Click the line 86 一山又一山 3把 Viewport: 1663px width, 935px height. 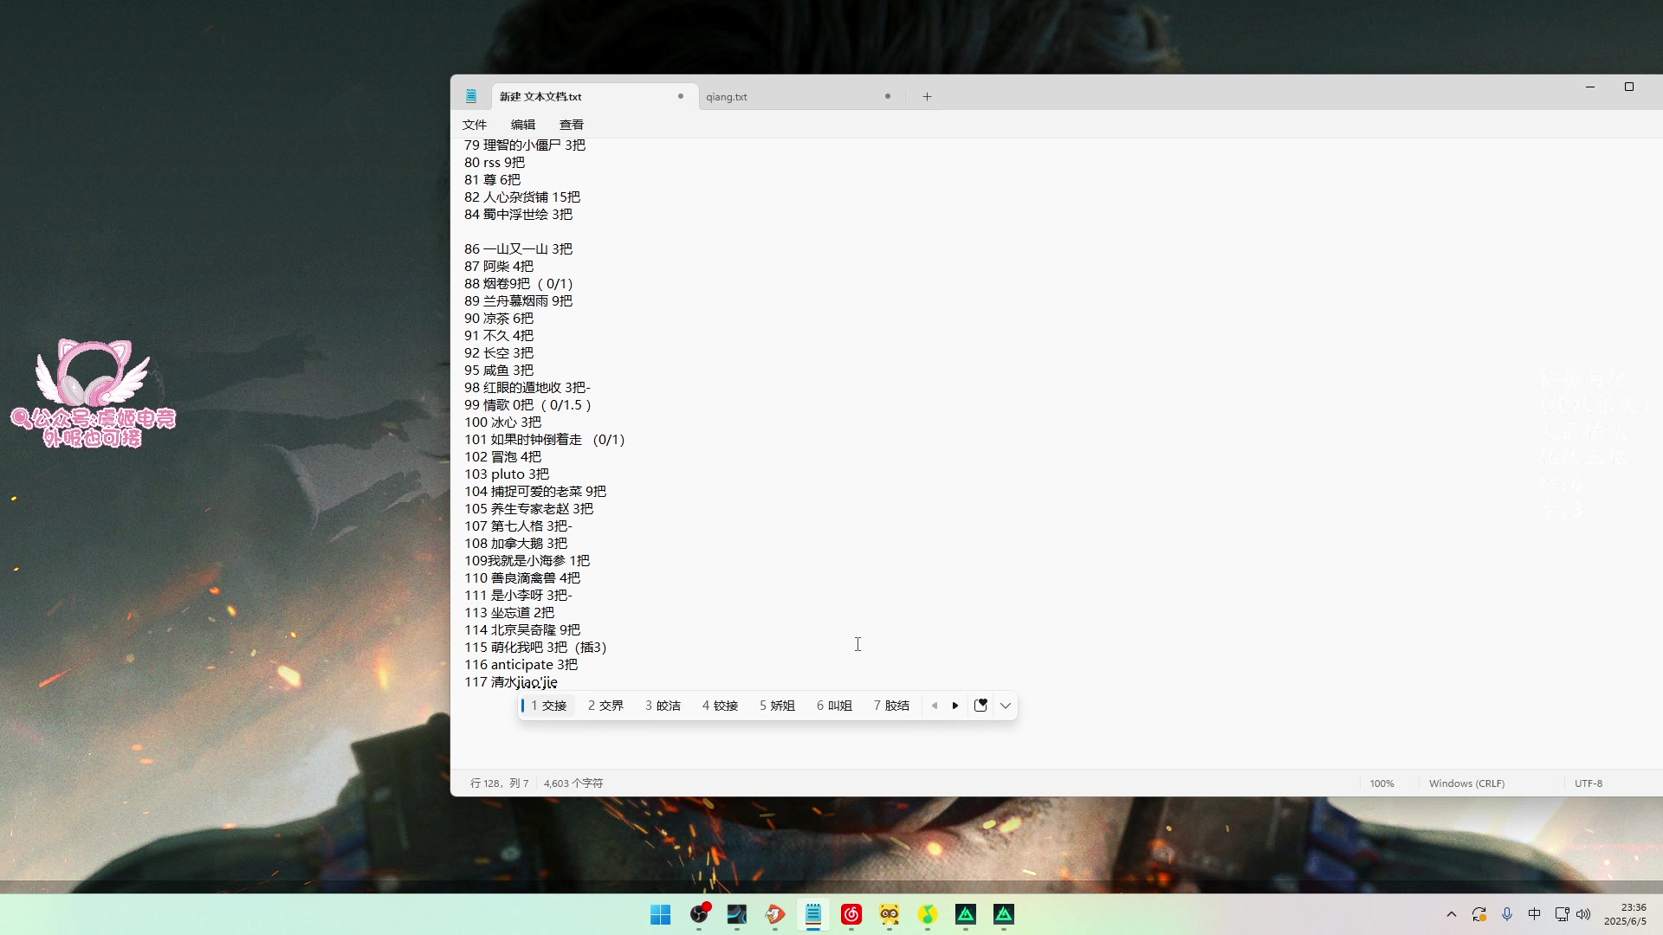click(x=518, y=249)
